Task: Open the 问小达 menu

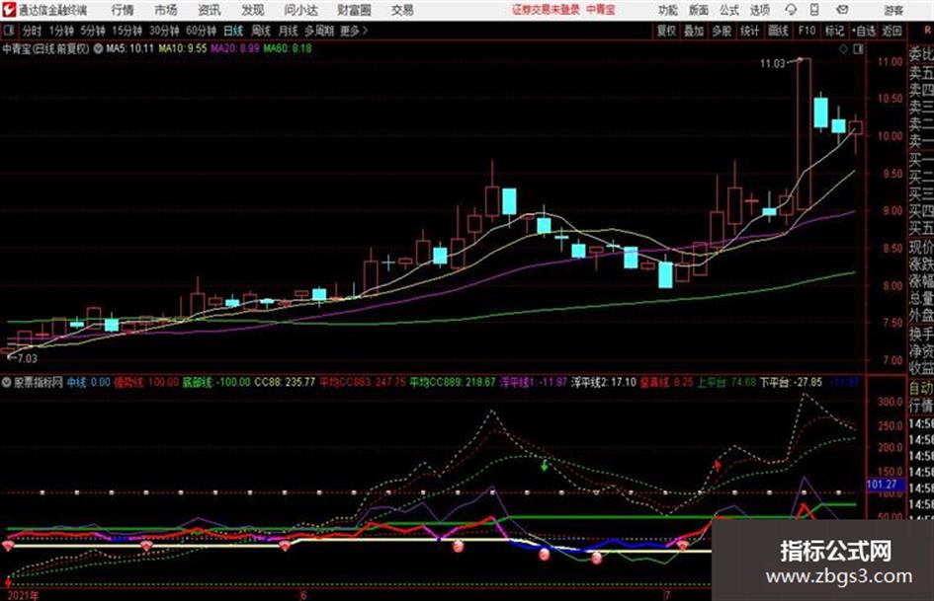Action: click(300, 10)
